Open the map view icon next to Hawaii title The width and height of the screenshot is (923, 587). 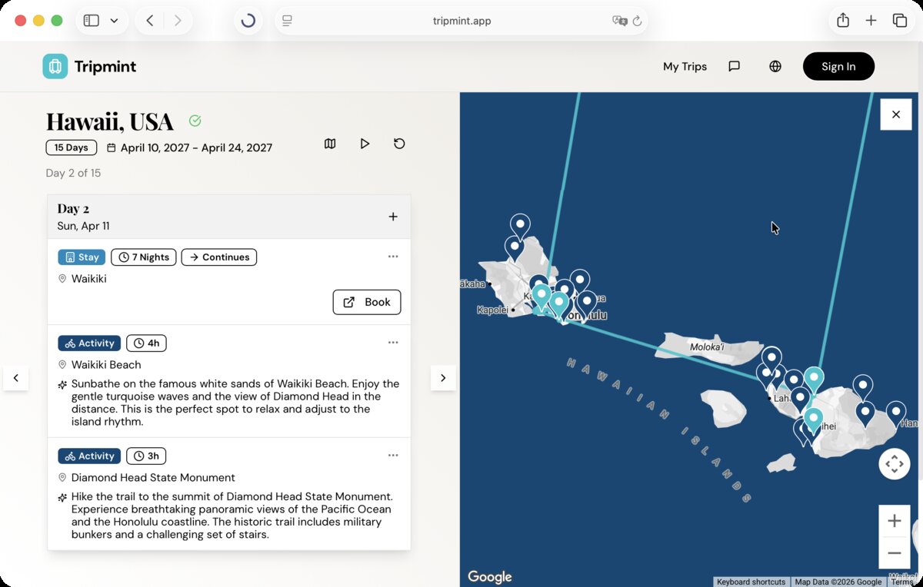coord(330,144)
